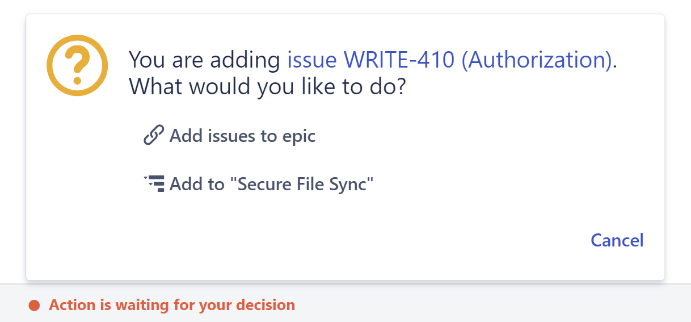Click the chain link icon

(x=154, y=136)
